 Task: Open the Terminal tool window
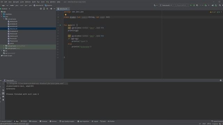pos(43,121)
